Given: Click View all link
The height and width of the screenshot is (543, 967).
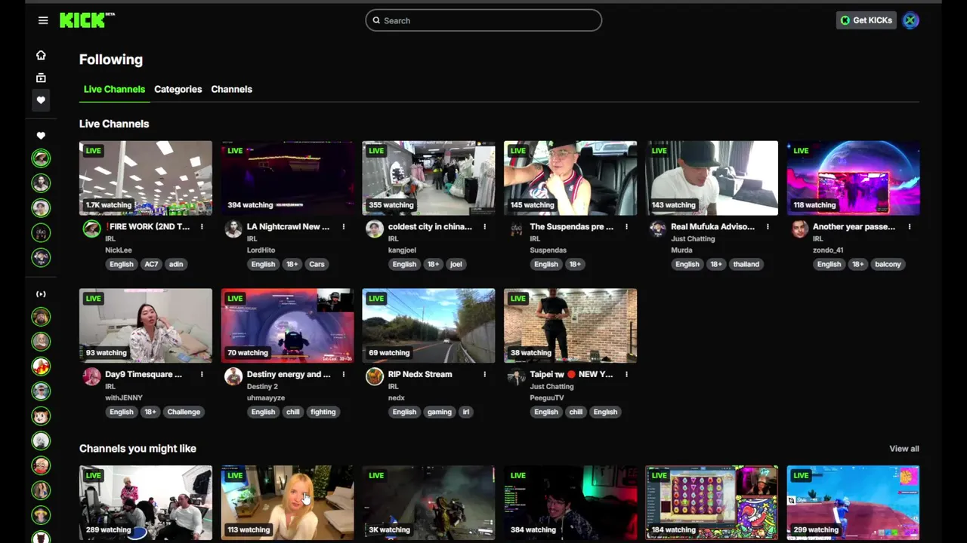Looking at the screenshot, I should coord(904,449).
